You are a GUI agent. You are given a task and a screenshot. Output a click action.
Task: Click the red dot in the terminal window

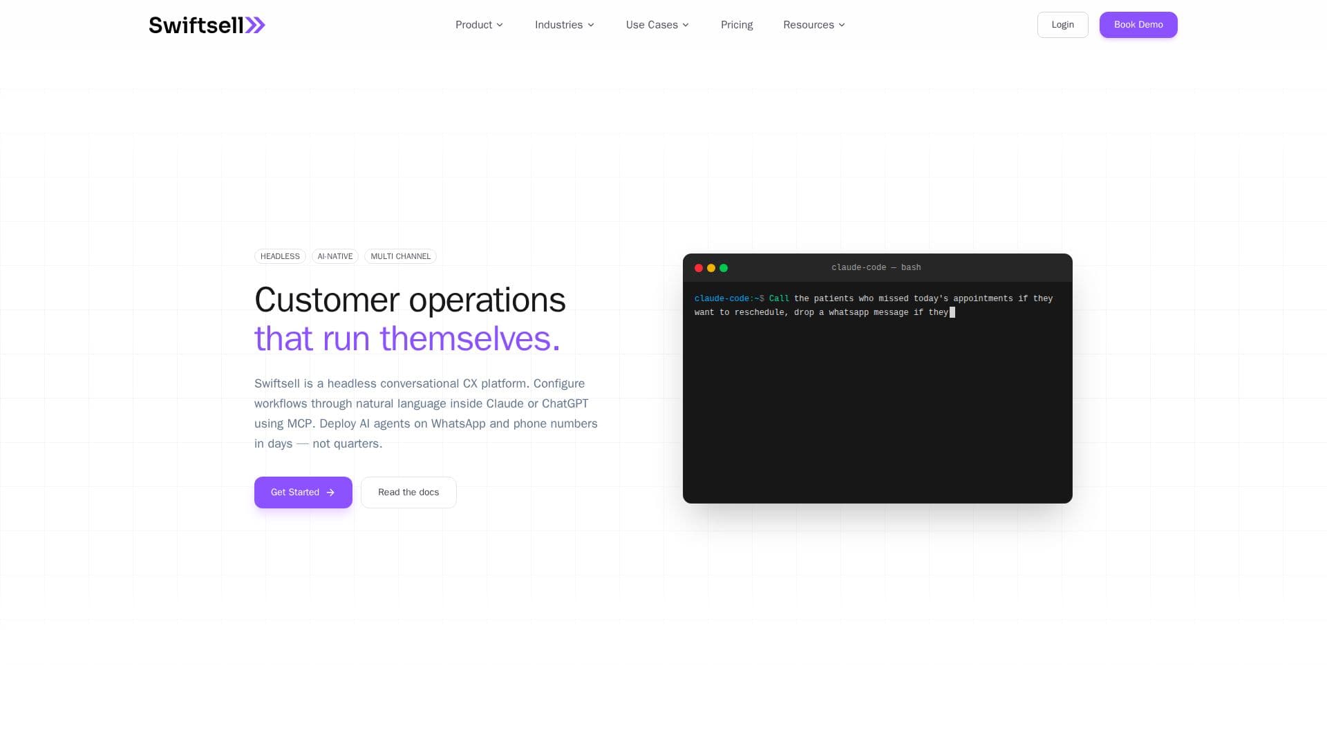point(699,268)
